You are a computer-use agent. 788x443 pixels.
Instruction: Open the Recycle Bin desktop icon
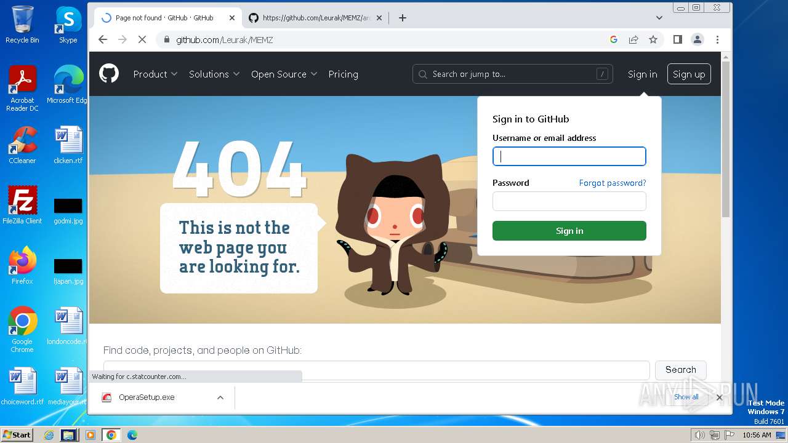point(22,25)
